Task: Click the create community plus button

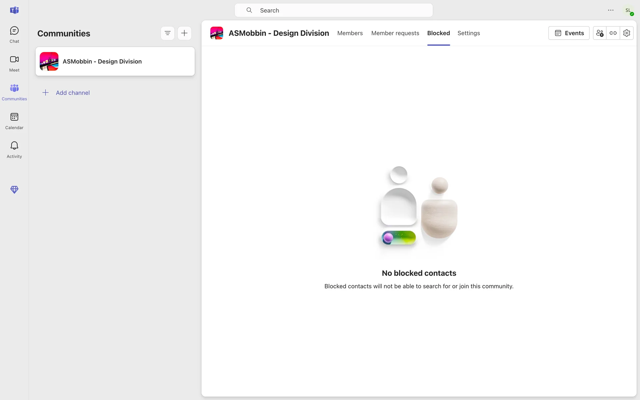Action: tap(184, 33)
